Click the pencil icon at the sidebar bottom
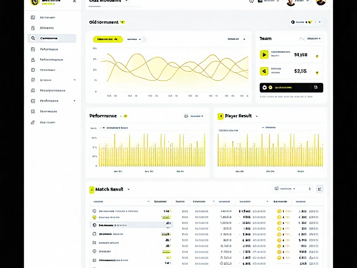357x268 pixels. pyautogui.click(x=33, y=122)
